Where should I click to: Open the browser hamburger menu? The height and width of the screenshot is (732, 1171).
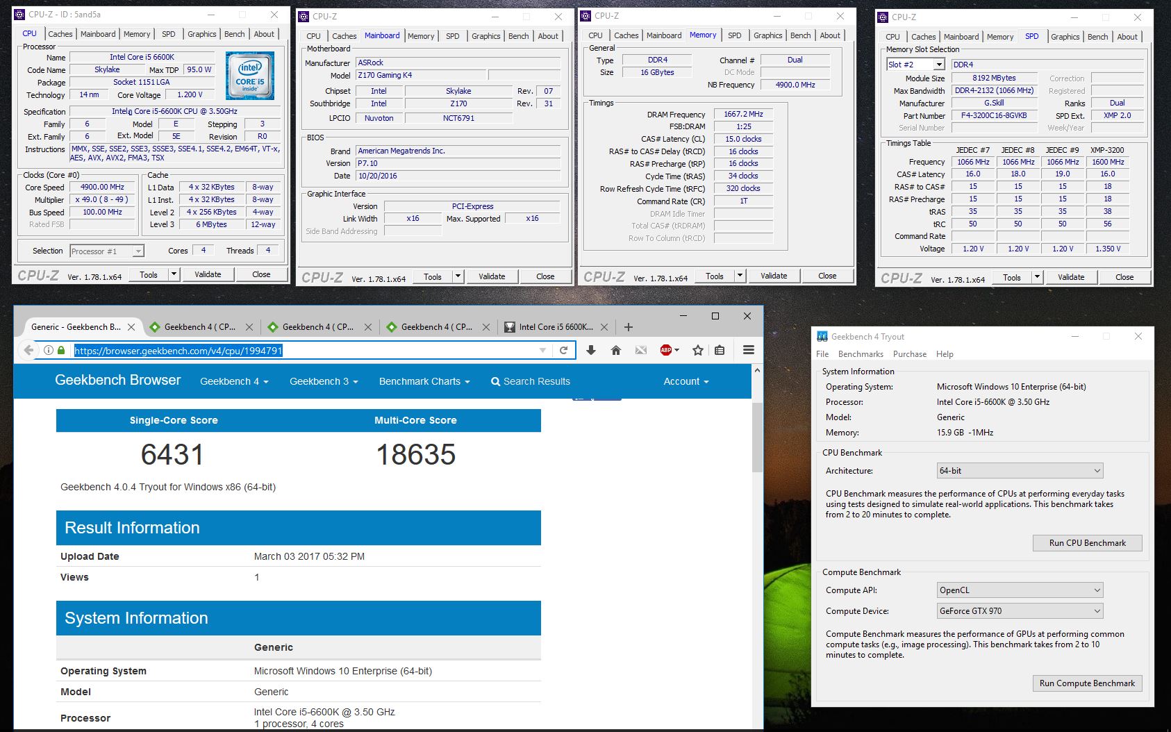point(749,350)
